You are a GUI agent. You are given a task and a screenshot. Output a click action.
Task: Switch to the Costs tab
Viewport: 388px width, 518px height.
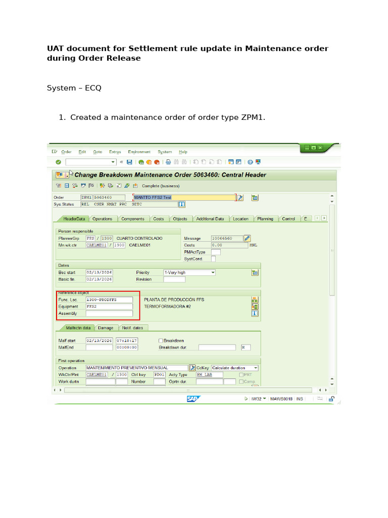click(158, 219)
